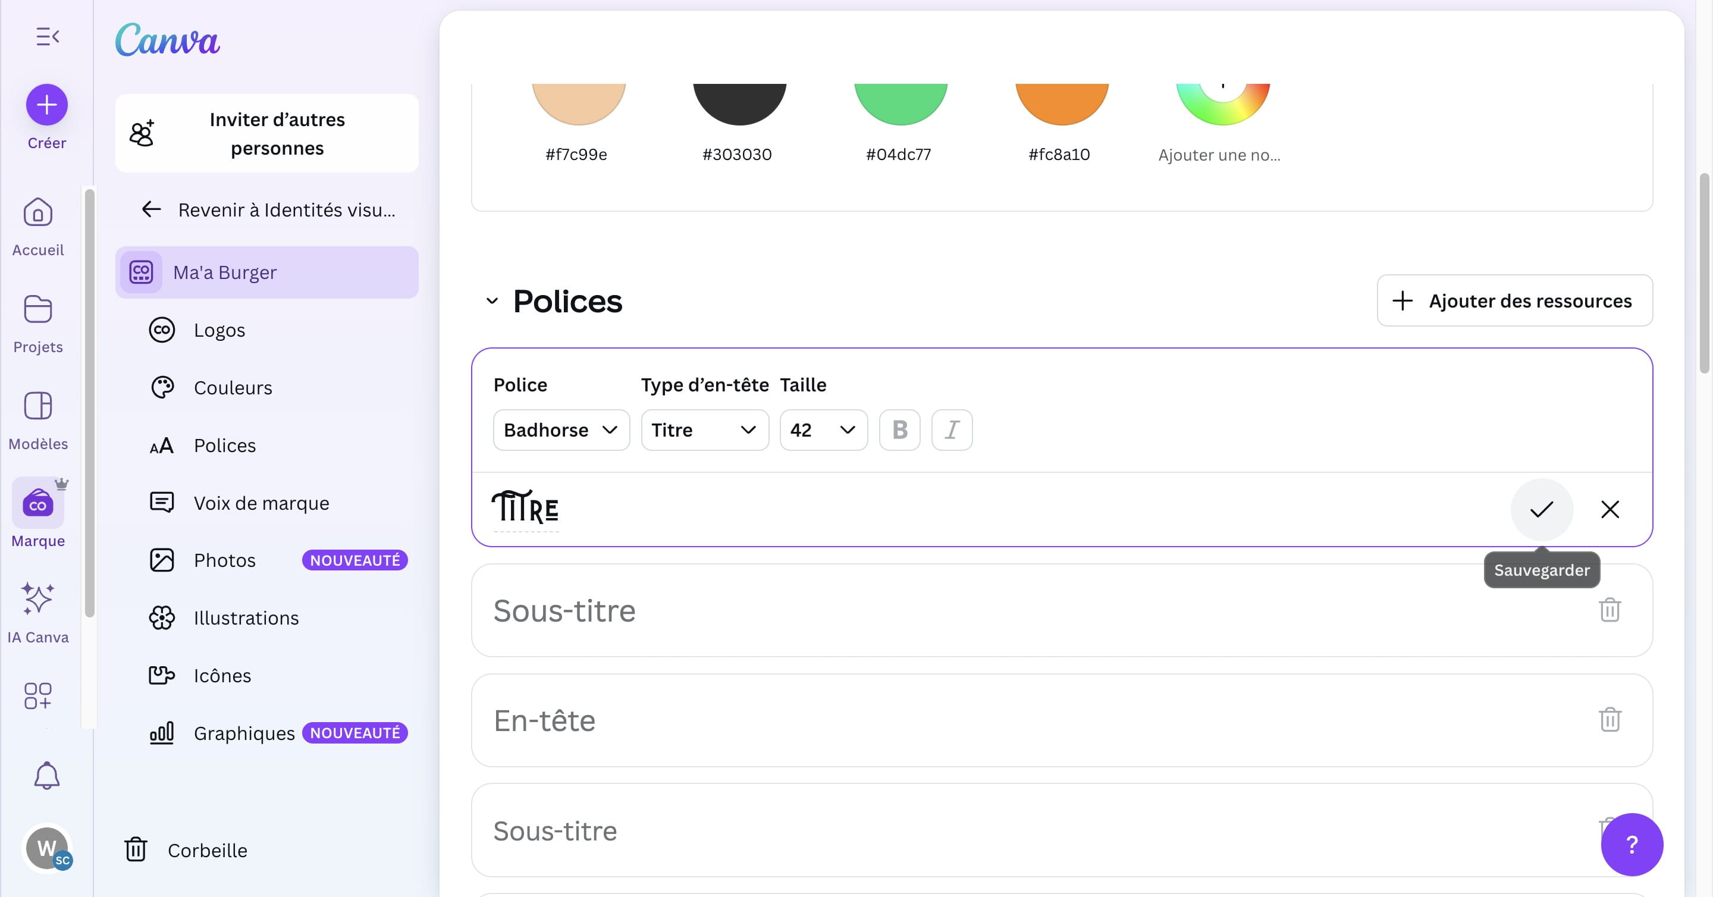The width and height of the screenshot is (1713, 897).
Task: Cancel font editing with the X
Action: [x=1610, y=509]
